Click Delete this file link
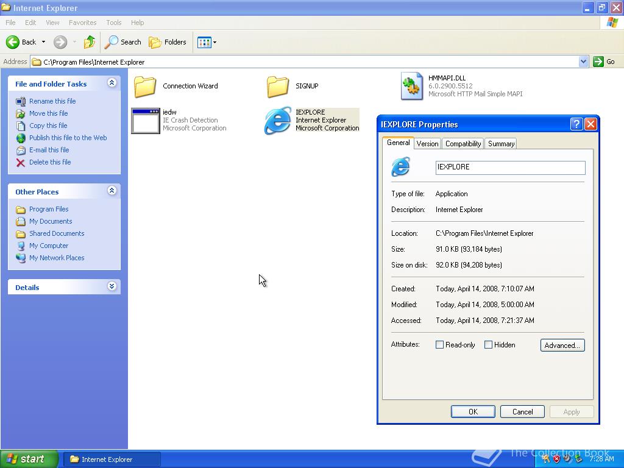 [50, 162]
